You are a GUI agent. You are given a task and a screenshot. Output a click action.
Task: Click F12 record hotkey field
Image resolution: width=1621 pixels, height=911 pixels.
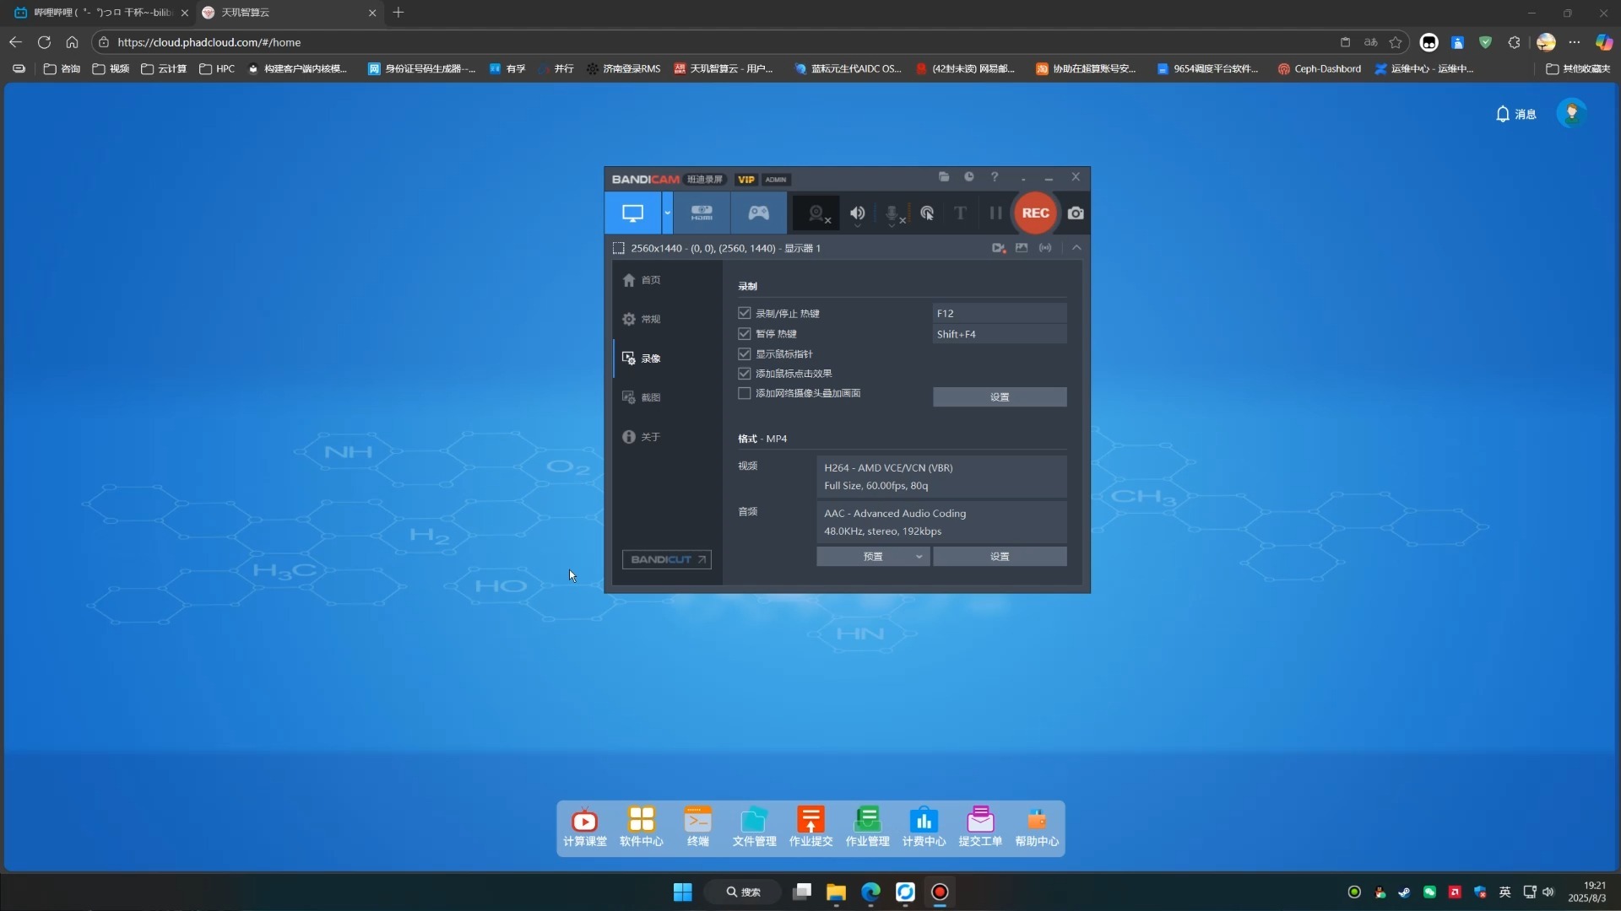point(1000,313)
